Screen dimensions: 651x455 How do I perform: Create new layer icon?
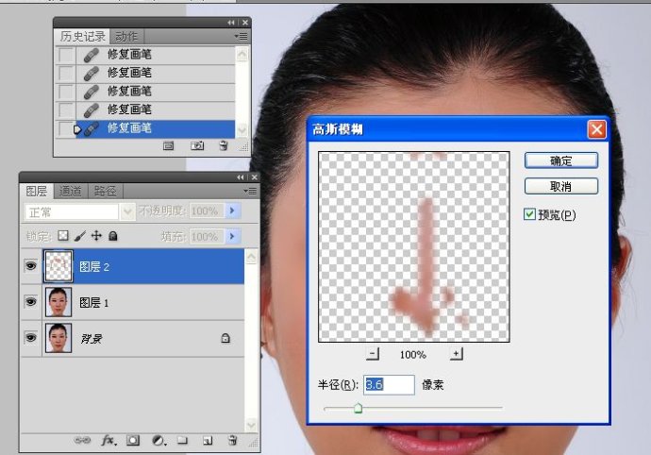(208, 441)
